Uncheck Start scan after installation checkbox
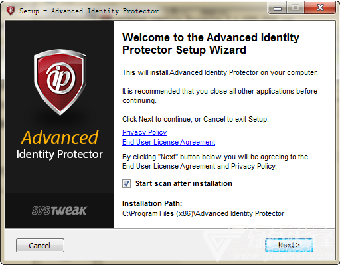340x265 pixels. pyautogui.click(x=126, y=183)
